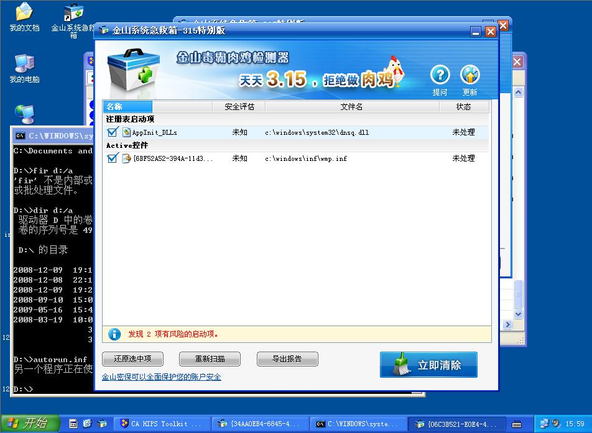The height and width of the screenshot is (433, 592).
Task: Switch to {34AA0EB4-6845-4 taskbar item
Action: click(260, 424)
